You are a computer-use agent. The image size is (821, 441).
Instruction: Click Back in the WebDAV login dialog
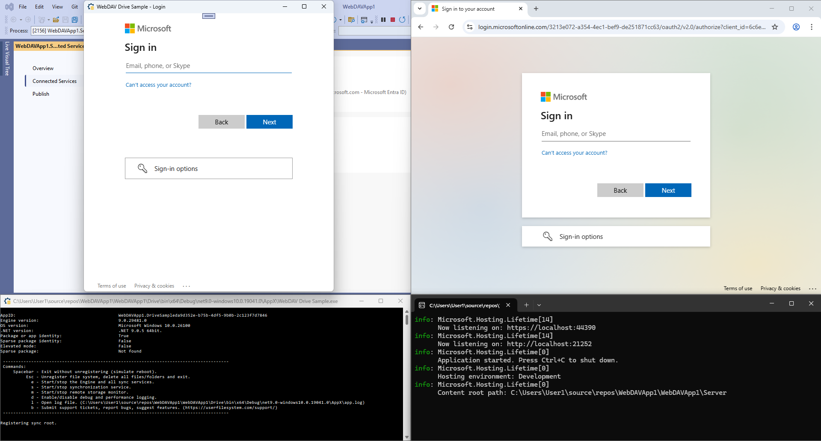tap(222, 122)
